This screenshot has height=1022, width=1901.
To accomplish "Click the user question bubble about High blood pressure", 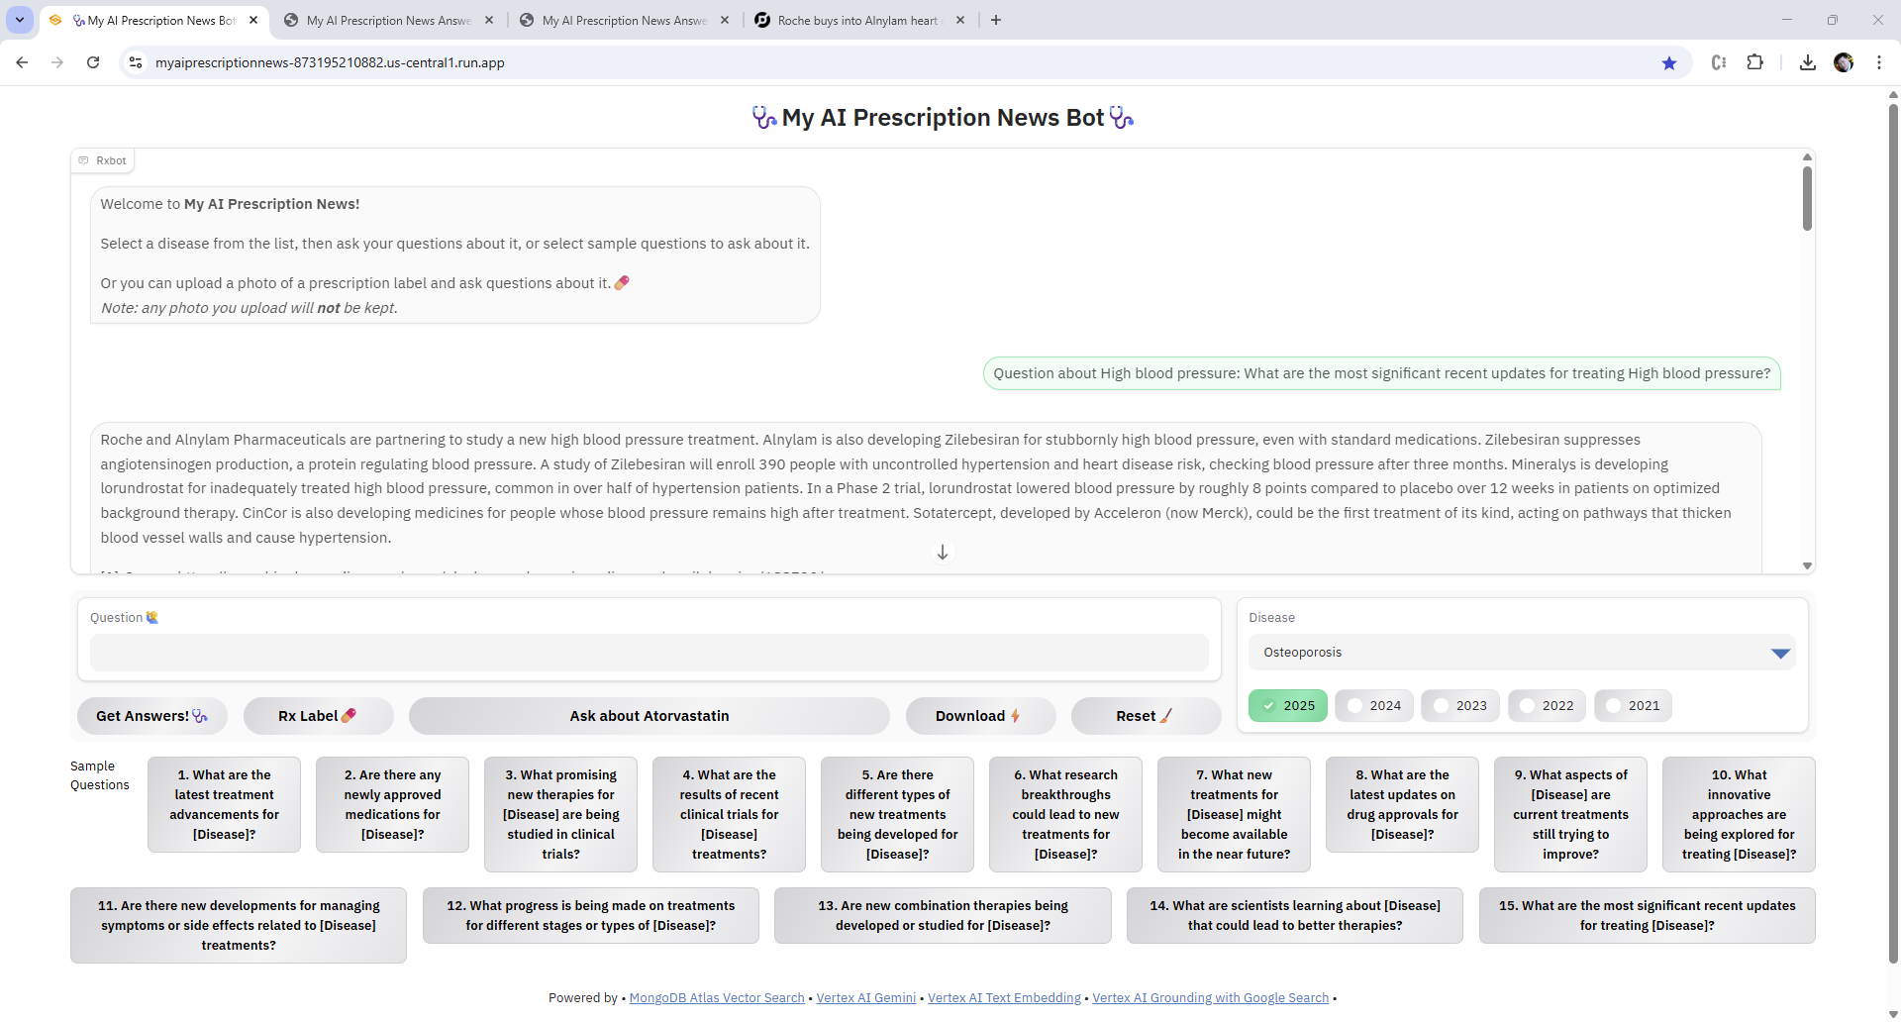I will (x=1382, y=373).
